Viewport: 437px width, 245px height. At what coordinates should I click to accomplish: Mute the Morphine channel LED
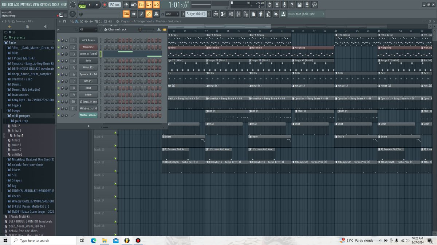click(x=58, y=47)
